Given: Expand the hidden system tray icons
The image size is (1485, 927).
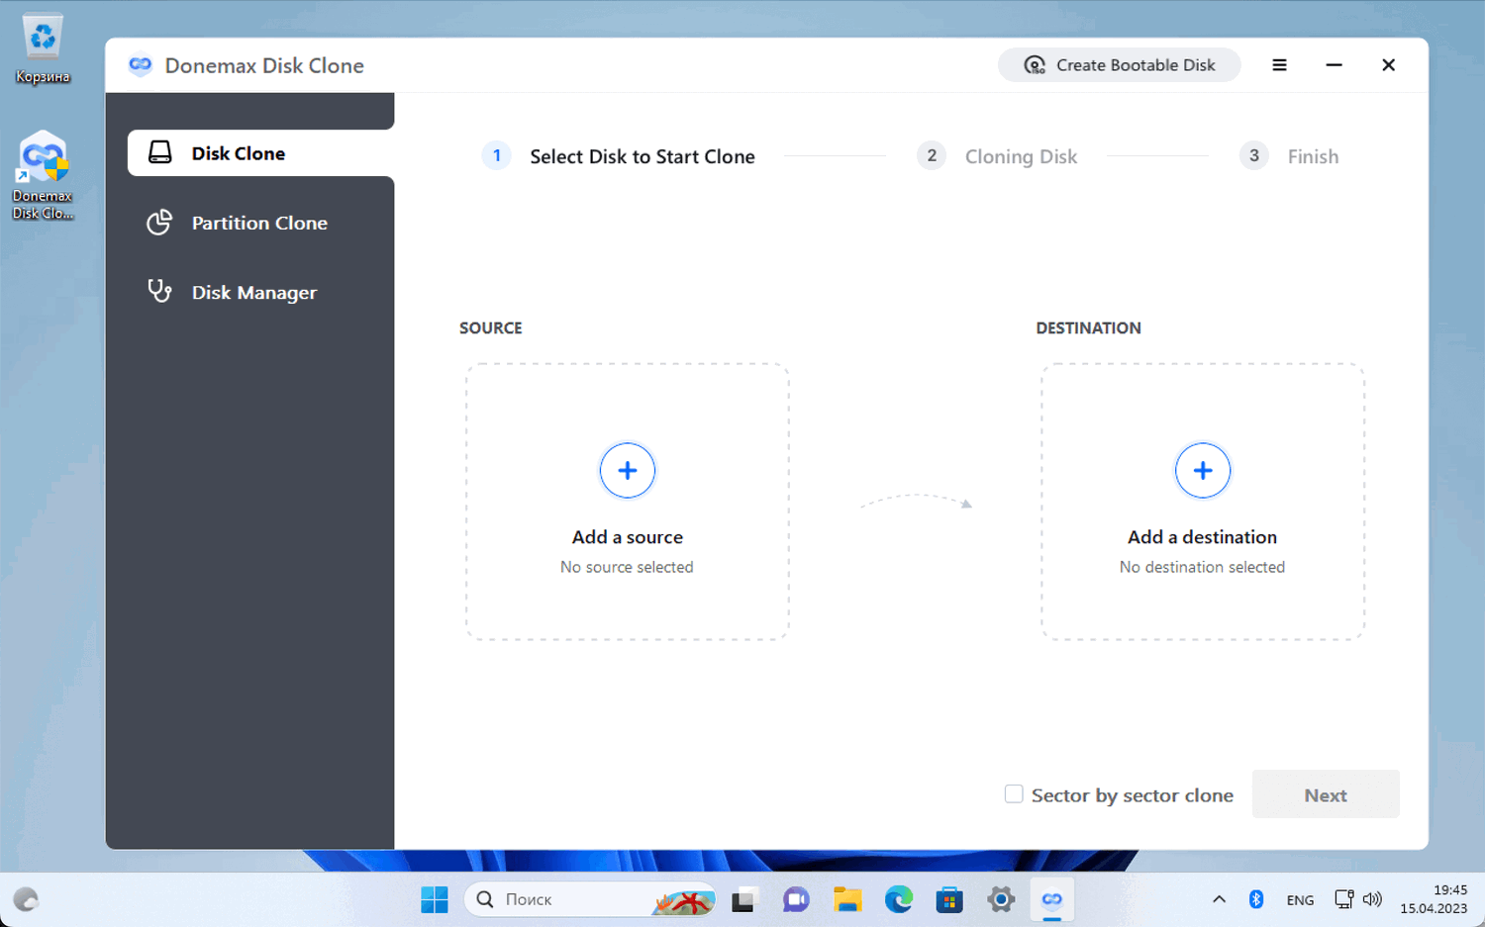Looking at the screenshot, I should pyautogui.click(x=1219, y=899).
